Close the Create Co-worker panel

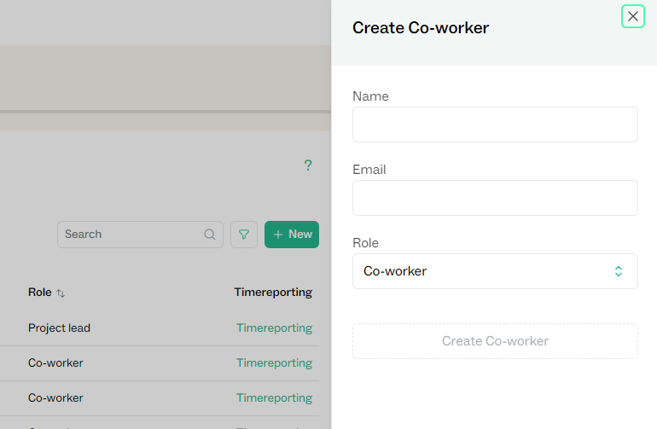(x=632, y=16)
